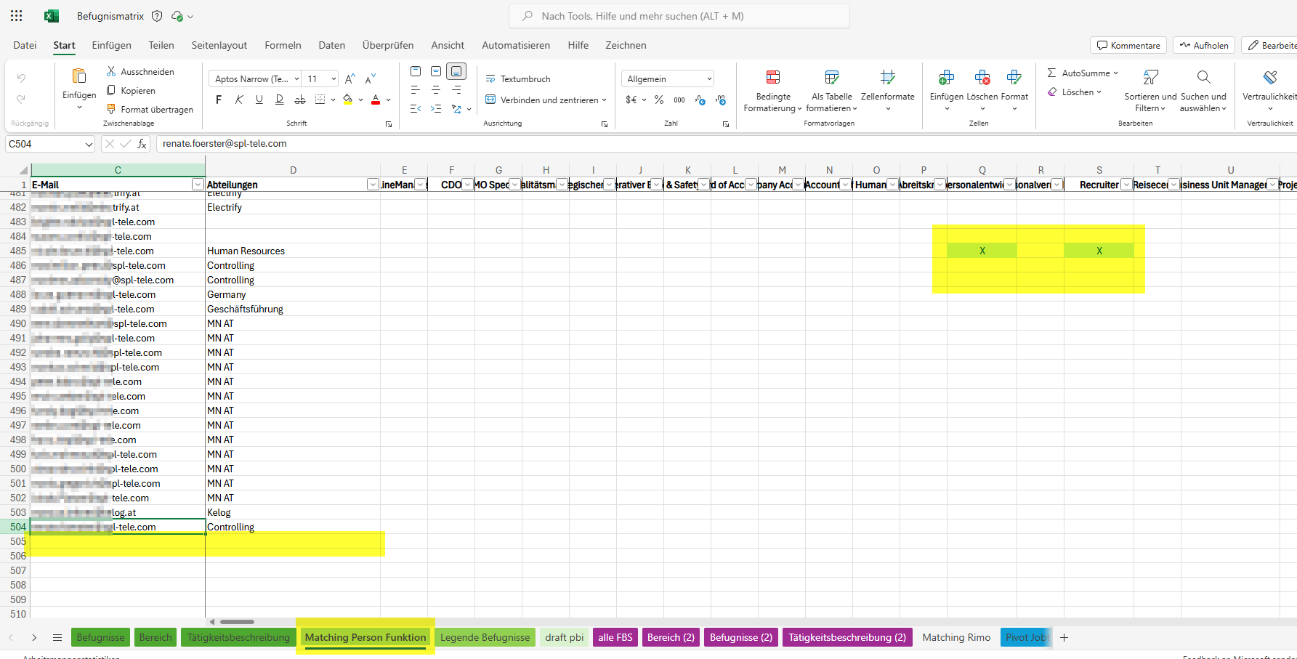The width and height of the screenshot is (1297, 659).
Task: Click the Zellenformate icon
Action: [x=887, y=77]
